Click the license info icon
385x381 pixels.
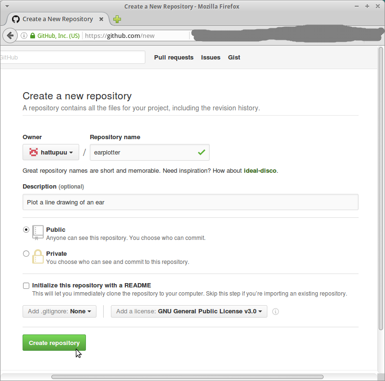click(276, 311)
